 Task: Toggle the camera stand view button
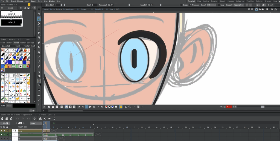click(x=256, y=9)
